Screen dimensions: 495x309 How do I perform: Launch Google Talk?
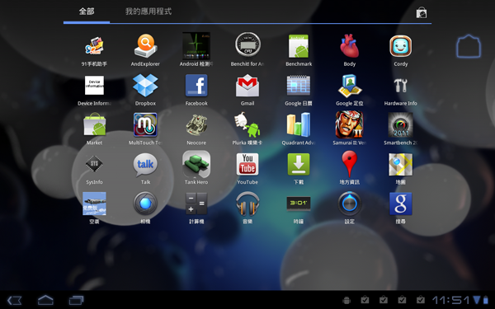145,165
